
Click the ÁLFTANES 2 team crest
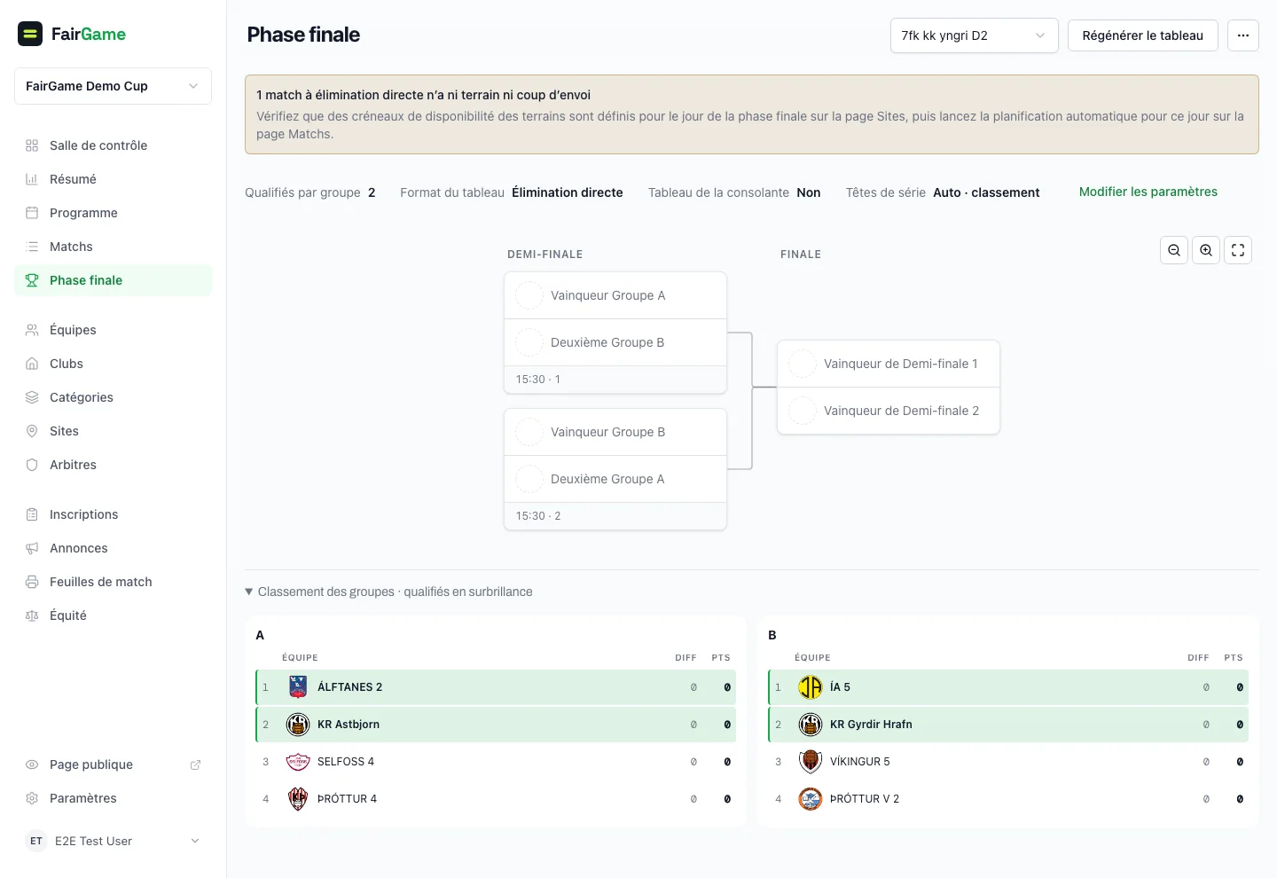click(x=298, y=687)
